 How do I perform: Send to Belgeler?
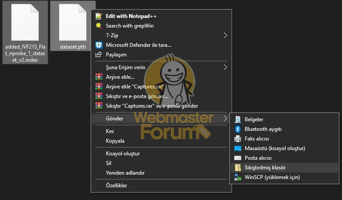[284, 119]
